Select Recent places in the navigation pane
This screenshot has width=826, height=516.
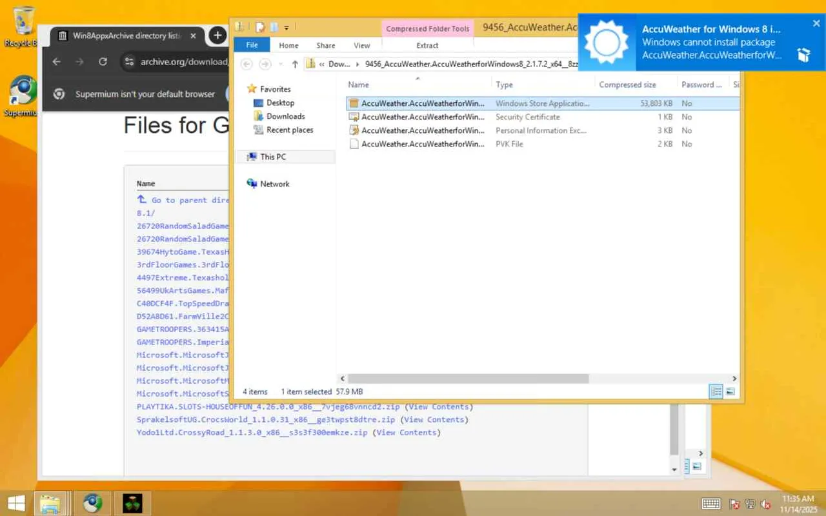(290, 130)
